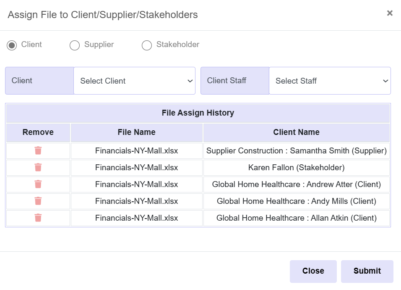Click the File Assign History header

(x=198, y=113)
